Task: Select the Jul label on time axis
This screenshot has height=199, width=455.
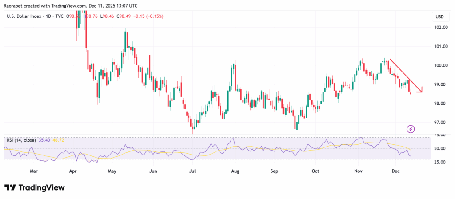Action: click(193, 170)
